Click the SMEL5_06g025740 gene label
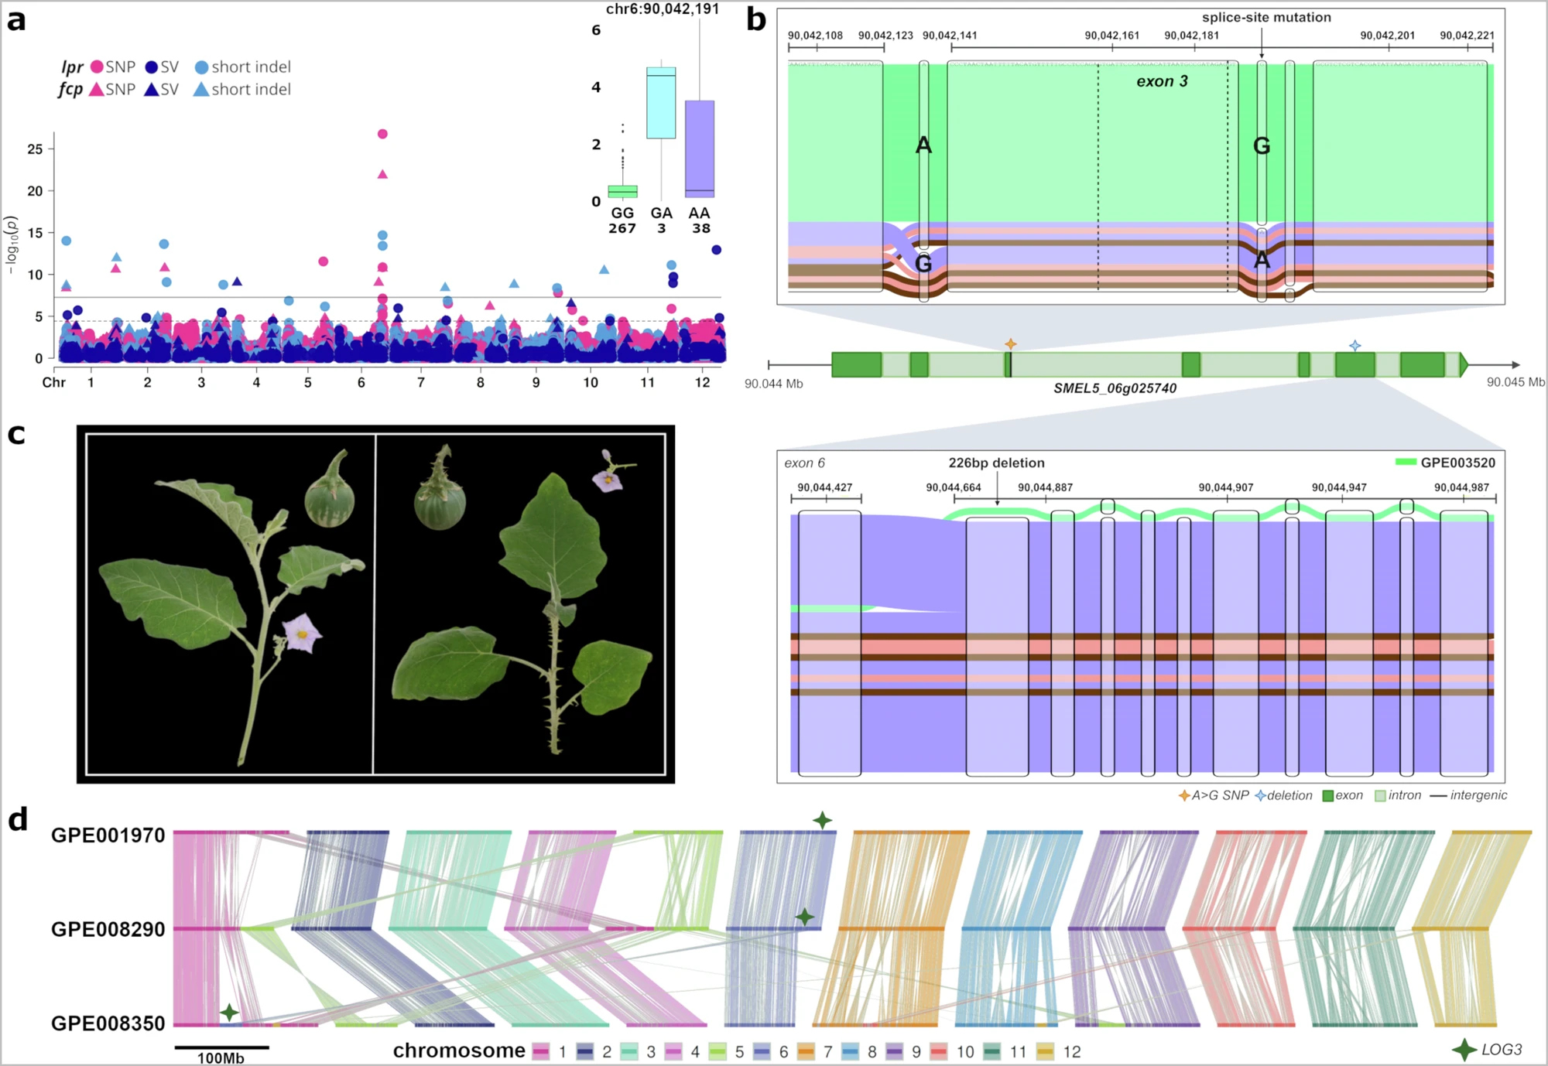Viewport: 1548px width, 1066px height. (1115, 388)
